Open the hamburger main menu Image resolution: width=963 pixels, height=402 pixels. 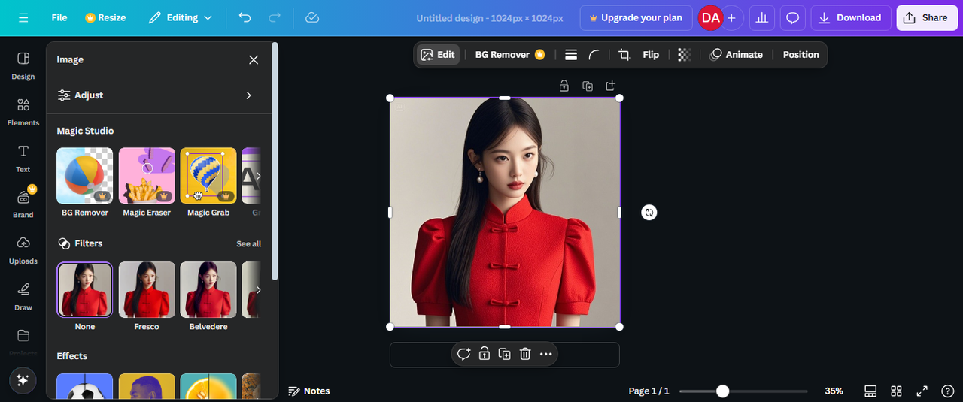point(23,17)
